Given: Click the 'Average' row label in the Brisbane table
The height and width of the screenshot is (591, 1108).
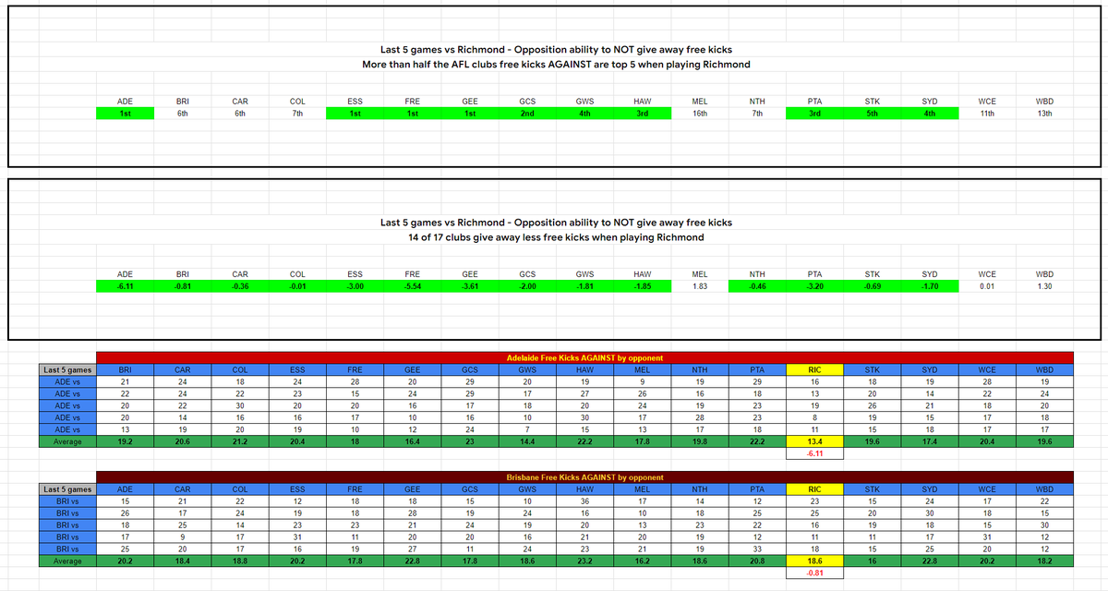Looking at the screenshot, I should point(67,561).
